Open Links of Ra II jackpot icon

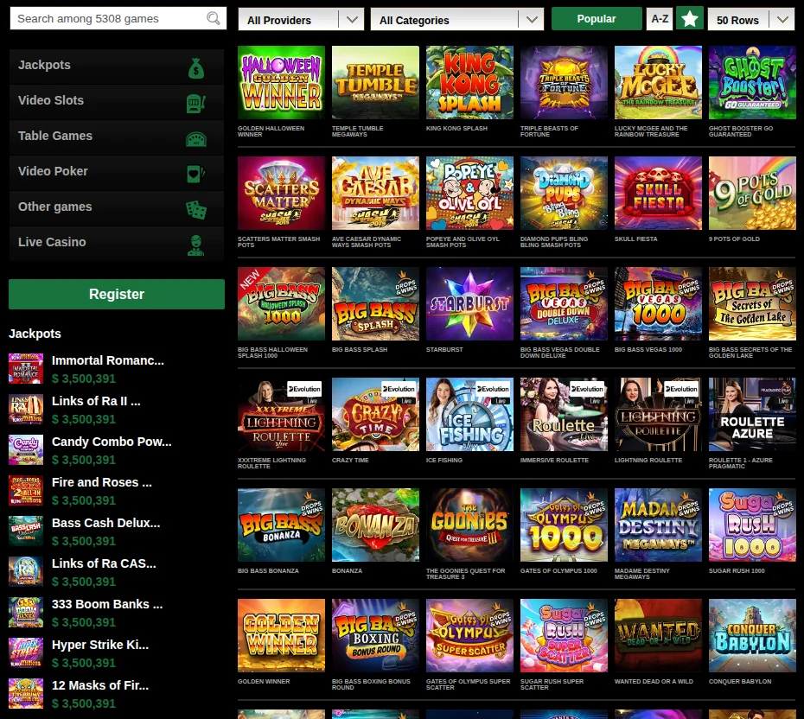(x=26, y=409)
